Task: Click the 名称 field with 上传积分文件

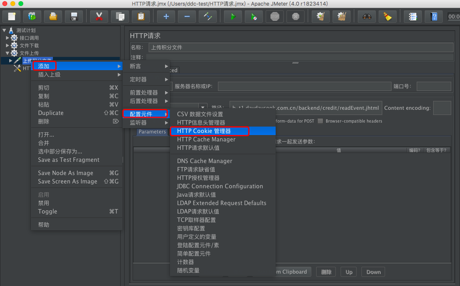Action: click(301, 48)
